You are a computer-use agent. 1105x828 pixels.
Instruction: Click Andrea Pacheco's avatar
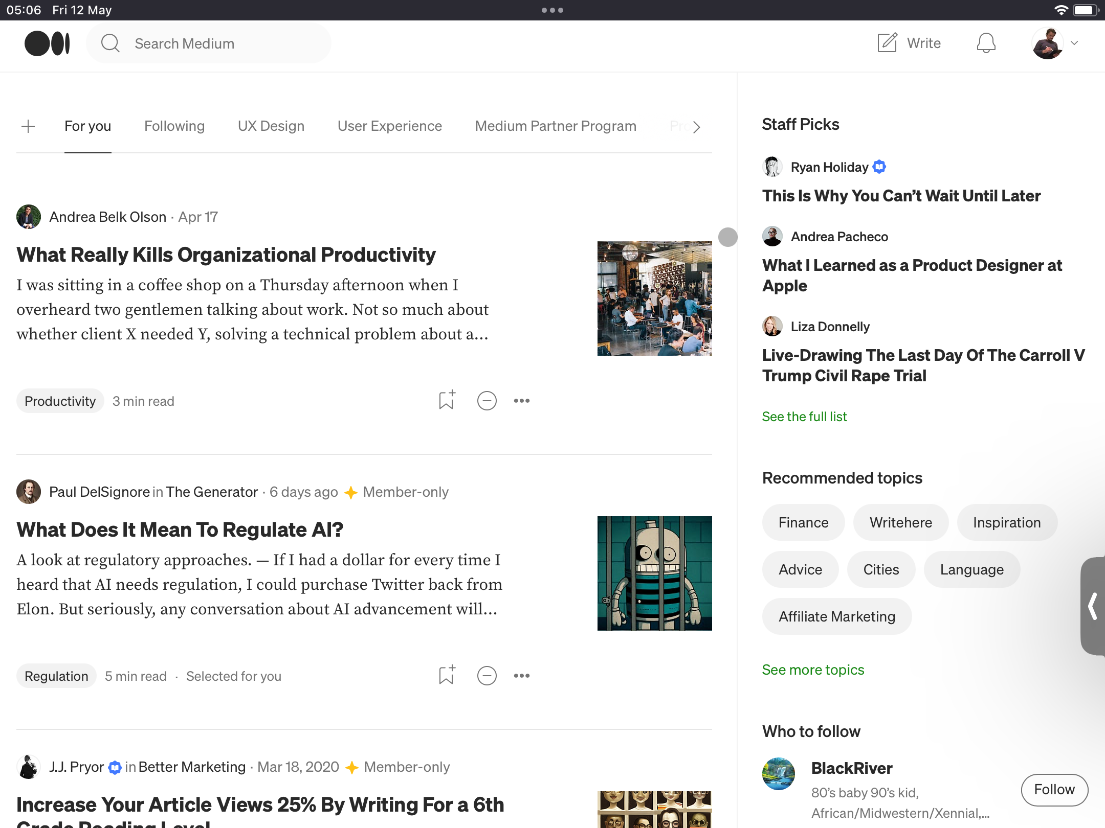click(x=772, y=236)
